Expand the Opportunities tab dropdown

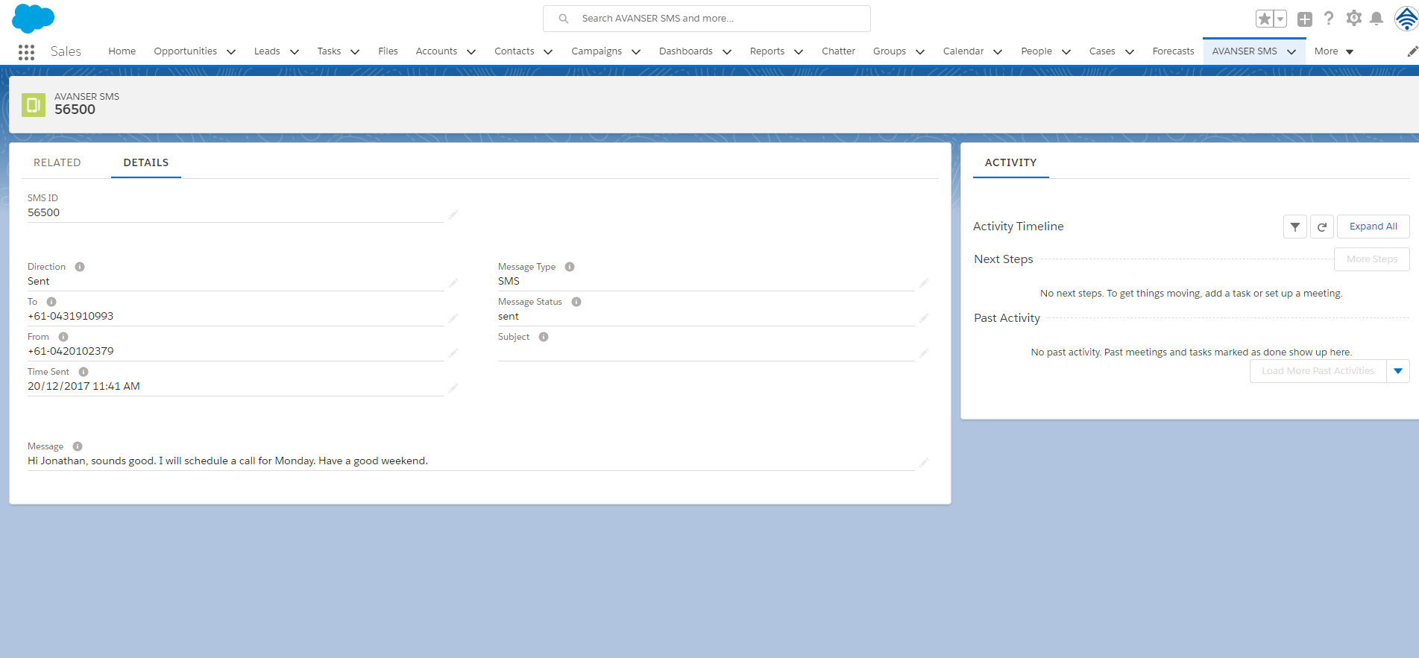(x=231, y=52)
